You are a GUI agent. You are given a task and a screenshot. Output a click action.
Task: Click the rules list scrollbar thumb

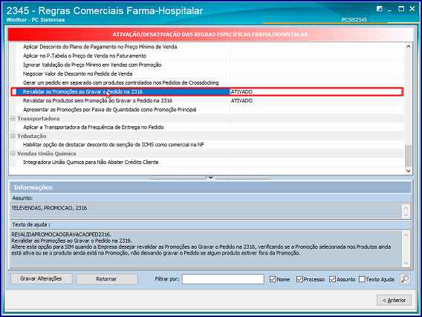click(x=409, y=156)
